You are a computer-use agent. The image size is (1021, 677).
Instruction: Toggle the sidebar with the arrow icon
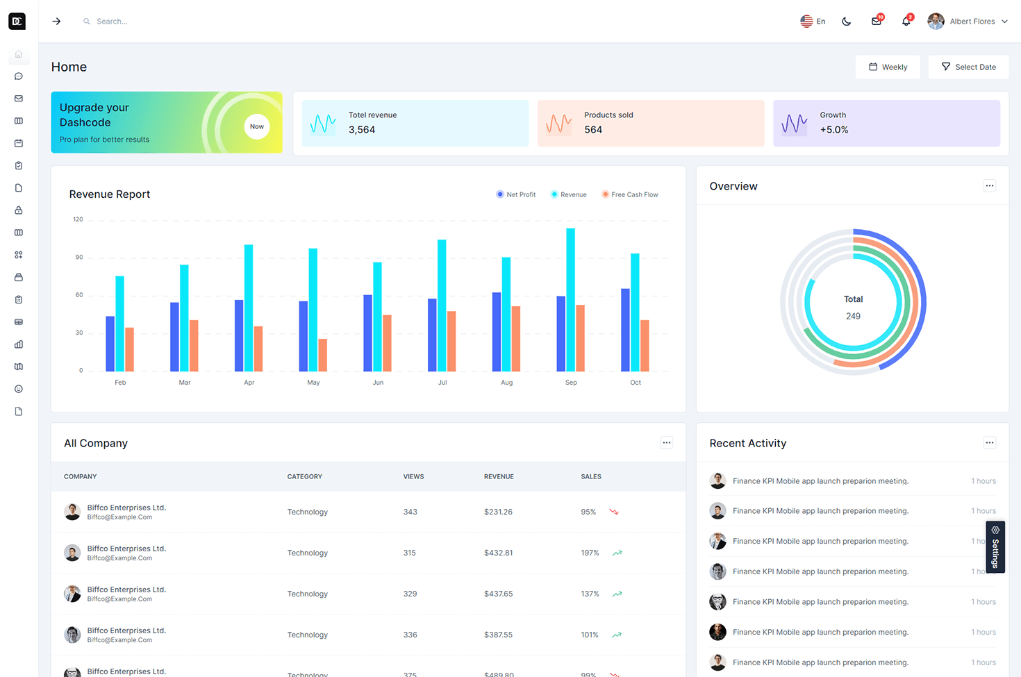click(56, 22)
